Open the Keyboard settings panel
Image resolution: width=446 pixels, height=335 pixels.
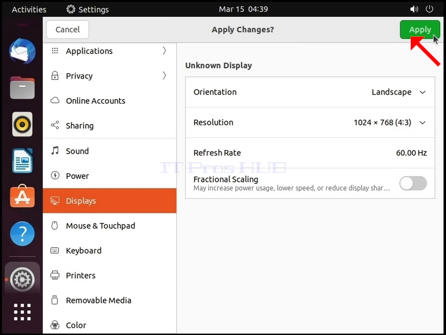(109, 250)
